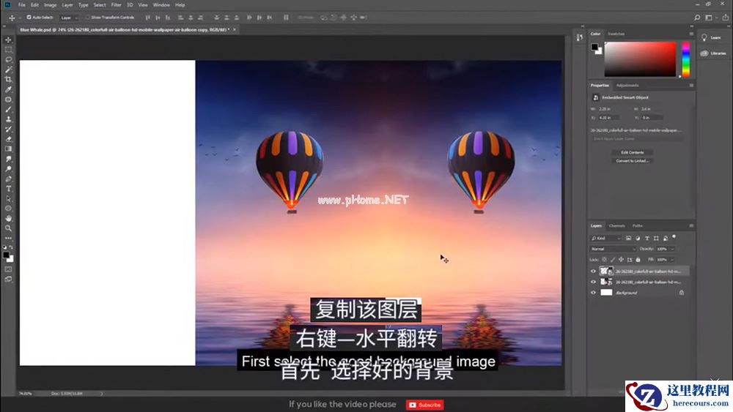This screenshot has height=412, width=733.
Task: Toggle lock transparent pixels
Action: pyautogui.click(x=605, y=260)
